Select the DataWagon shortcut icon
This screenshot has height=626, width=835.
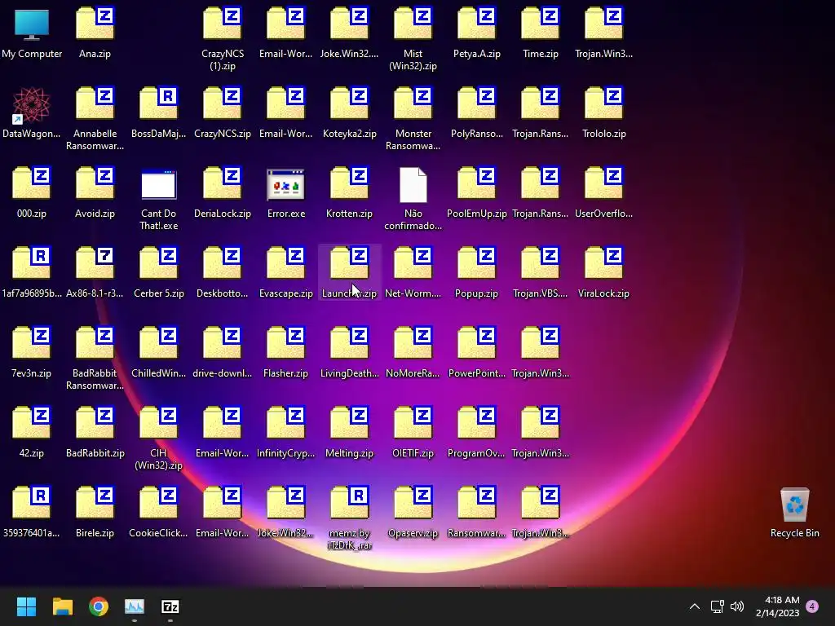point(32,105)
